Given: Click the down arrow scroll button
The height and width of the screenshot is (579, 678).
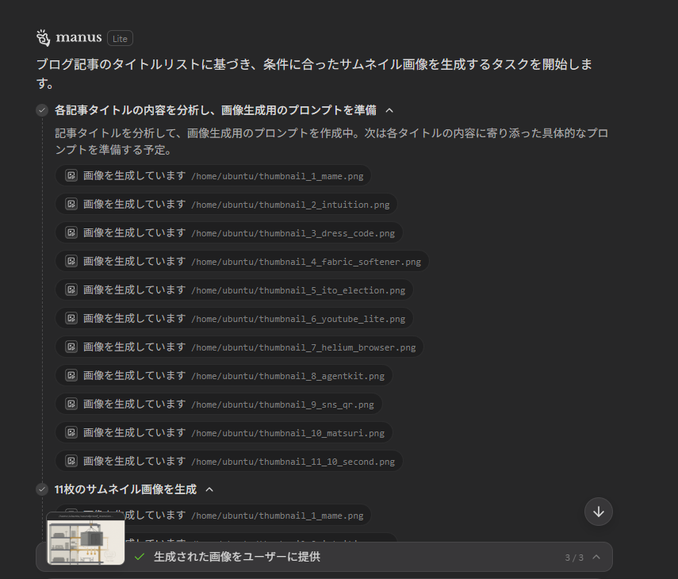Looking at the screenshot, I should 599,512.
